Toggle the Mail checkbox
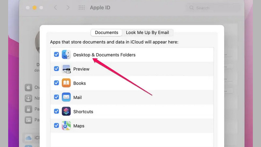Image resolution: width=261 pixels, height=147 pixels. click(56, 97)
